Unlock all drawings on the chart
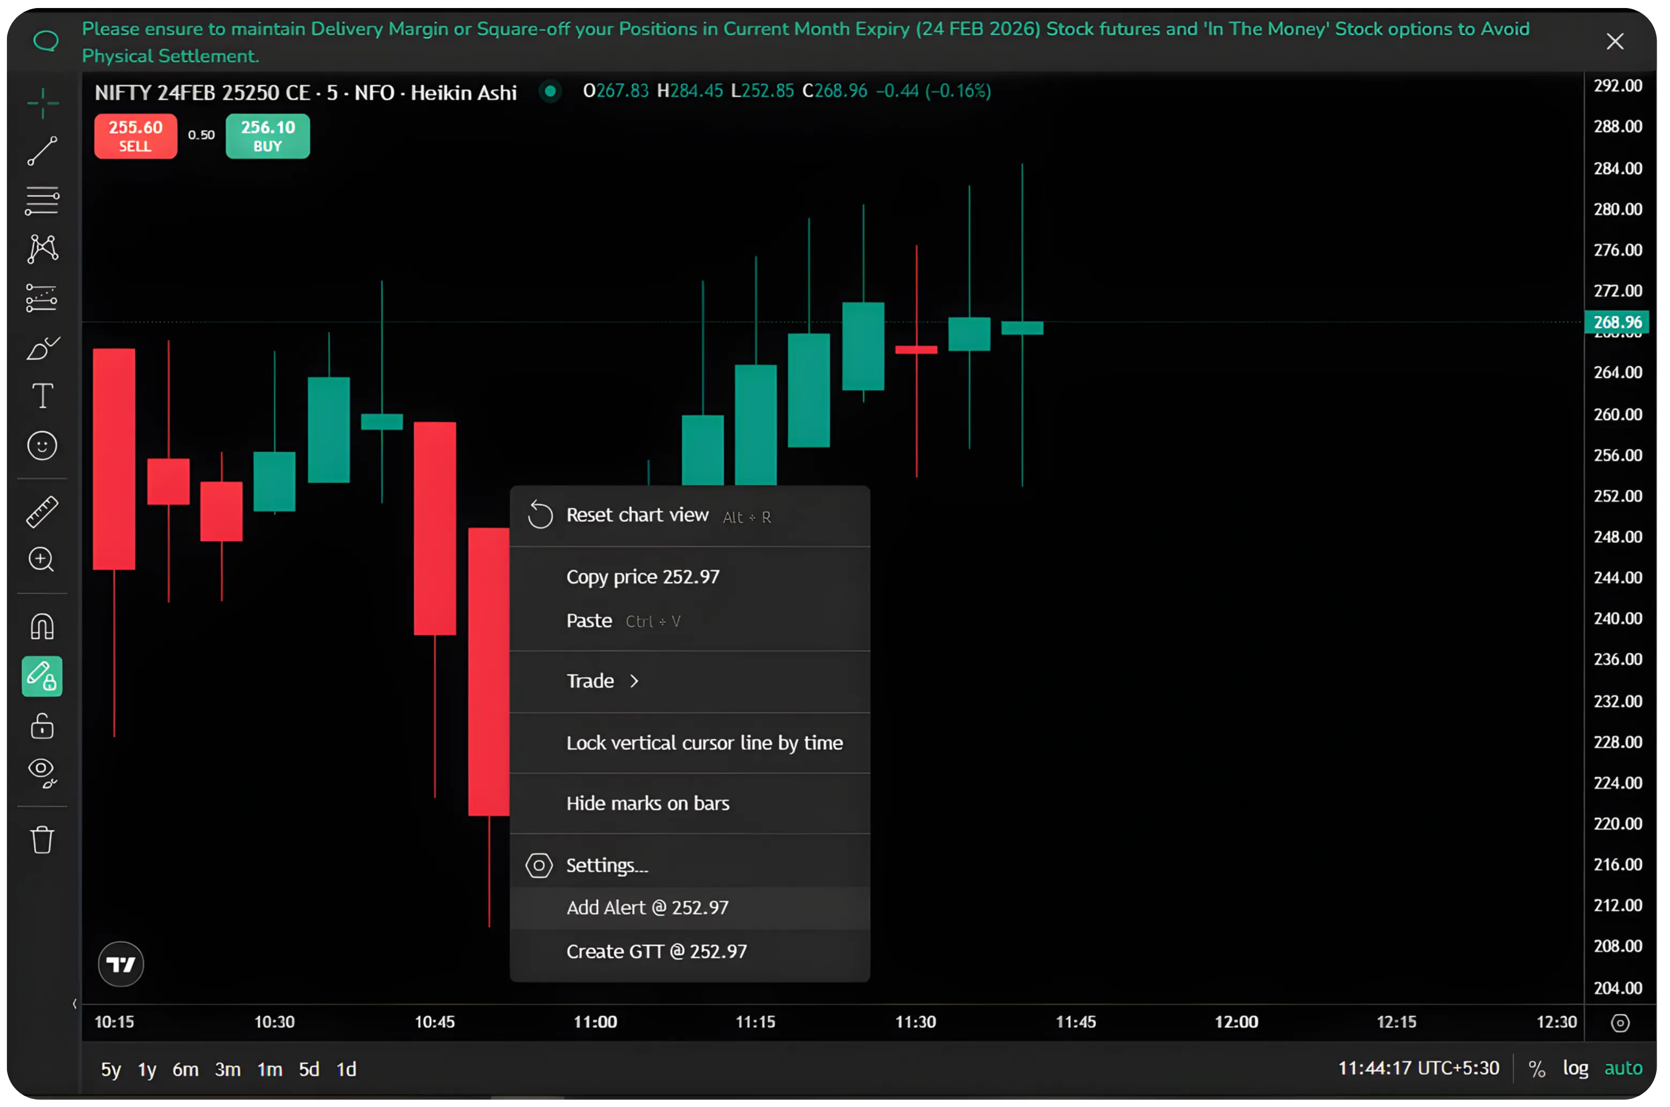Viewport: 1670px width, 1107px height. (42, 726)
